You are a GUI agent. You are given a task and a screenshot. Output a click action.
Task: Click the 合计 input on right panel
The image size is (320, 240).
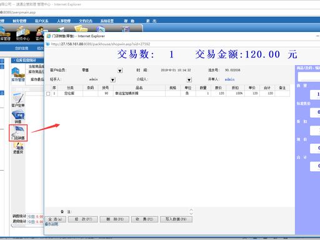coord(315,166)
